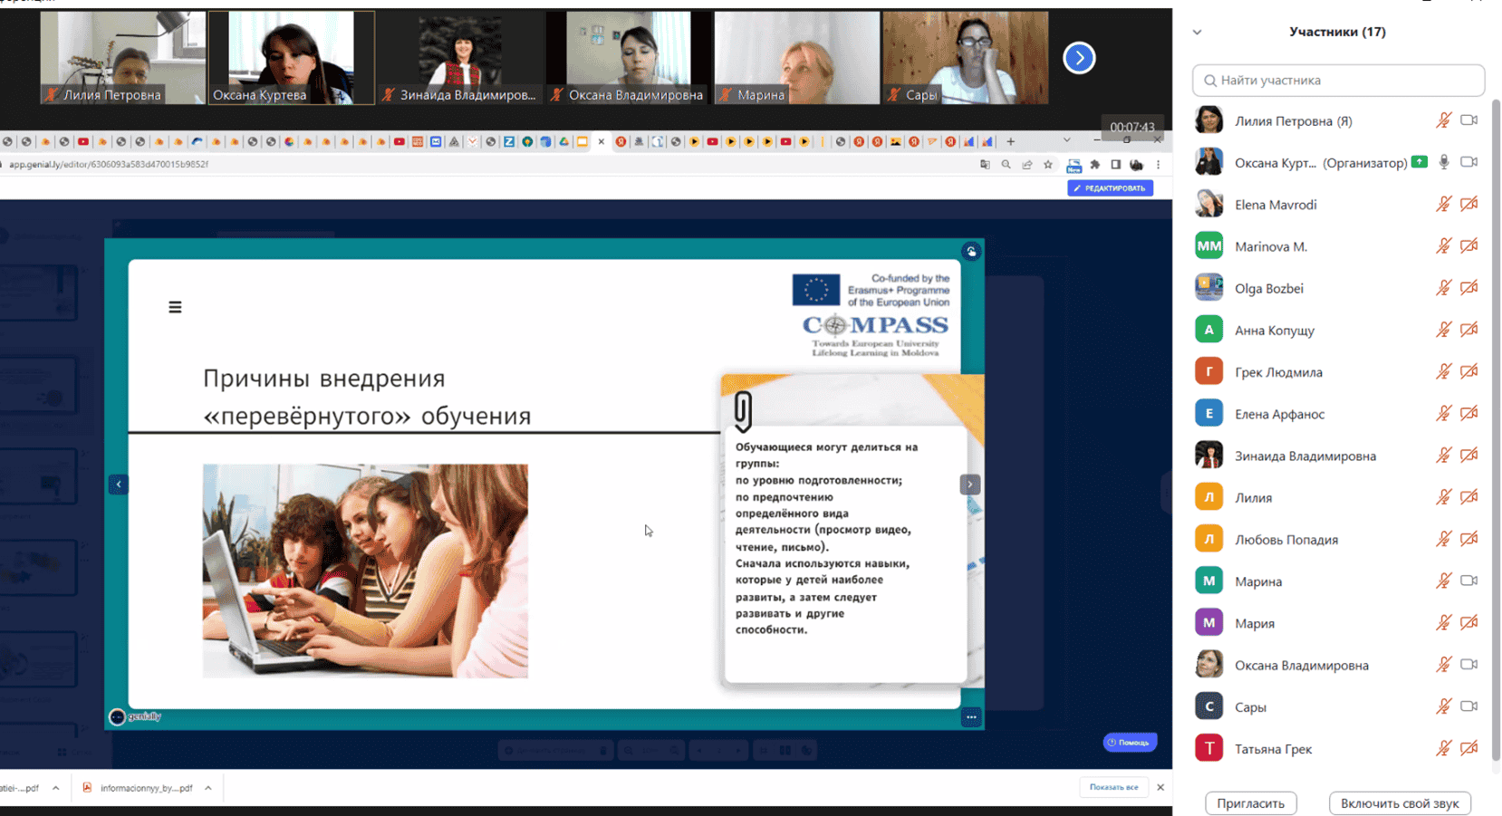The image size is (1502, 816).
Task: Toggle the camera for Оксана Владимировна
Action: (x=1468, y=665)
